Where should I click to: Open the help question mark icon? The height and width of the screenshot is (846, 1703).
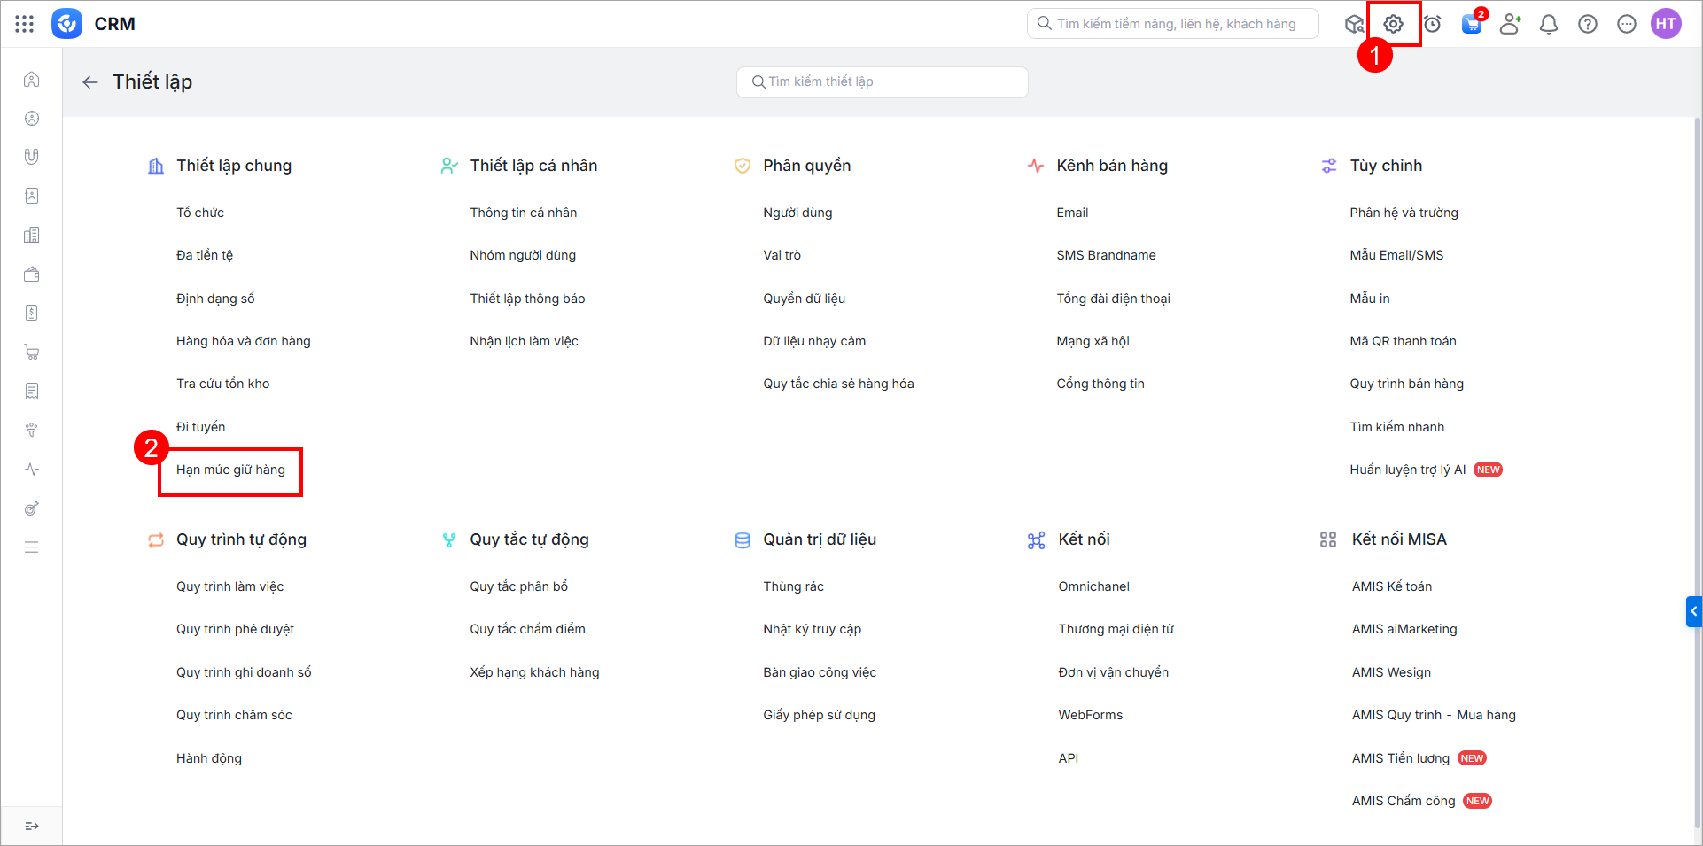[x=1588, y=24]
